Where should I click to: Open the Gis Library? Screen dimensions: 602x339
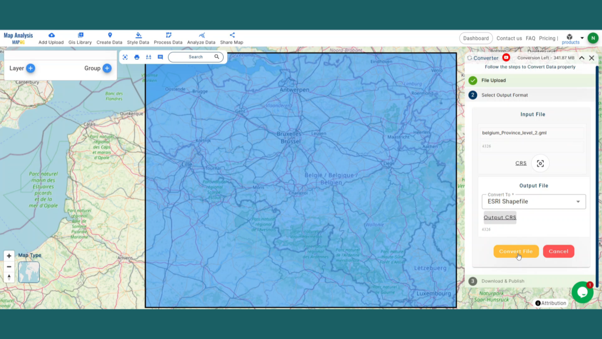[x=80, y=39]
